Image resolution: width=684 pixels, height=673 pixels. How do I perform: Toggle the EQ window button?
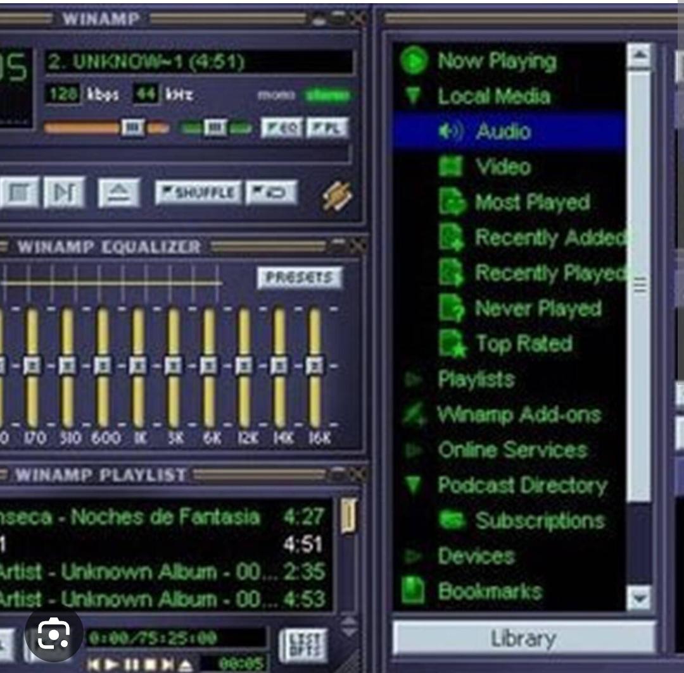tap(282, 128)
